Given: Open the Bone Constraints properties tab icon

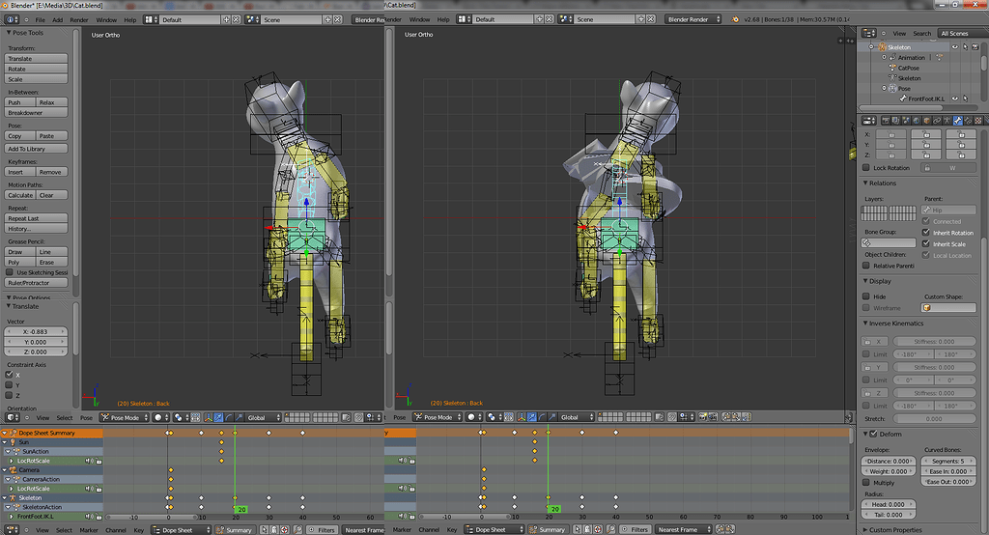Looking at the screenshot, I should click(x=968, y=120).
